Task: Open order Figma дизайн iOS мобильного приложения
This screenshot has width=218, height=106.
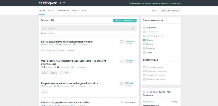Action: click(x=67, y=42)
